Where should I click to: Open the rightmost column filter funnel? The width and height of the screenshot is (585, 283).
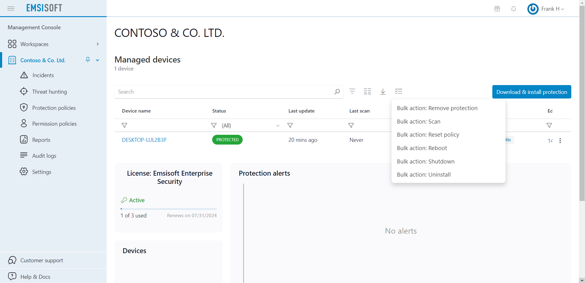pos(549,125)
